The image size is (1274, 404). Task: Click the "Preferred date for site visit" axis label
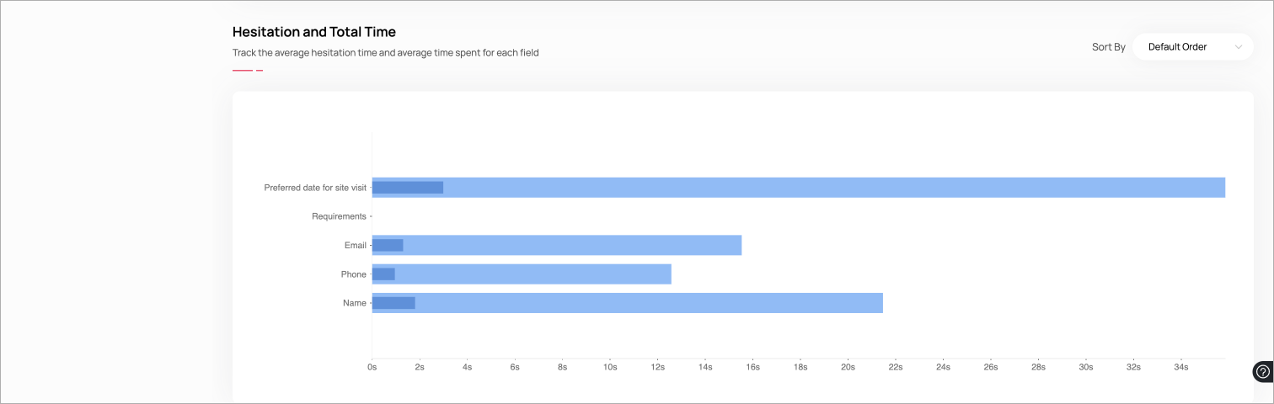tap(315, 188)
